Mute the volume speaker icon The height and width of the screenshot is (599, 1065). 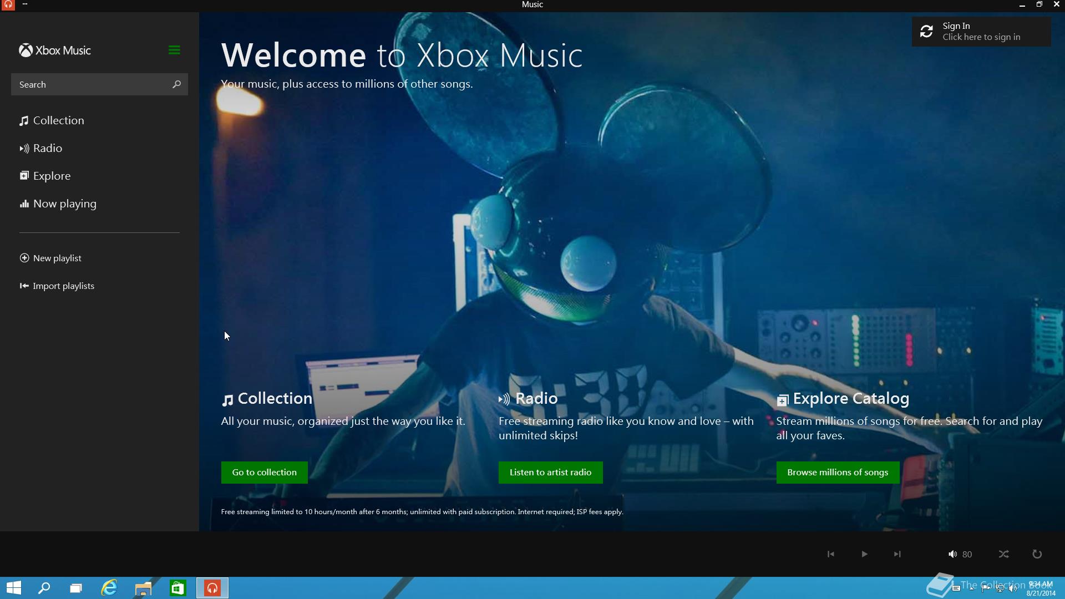pyautogui.click(x=952, y=554)
